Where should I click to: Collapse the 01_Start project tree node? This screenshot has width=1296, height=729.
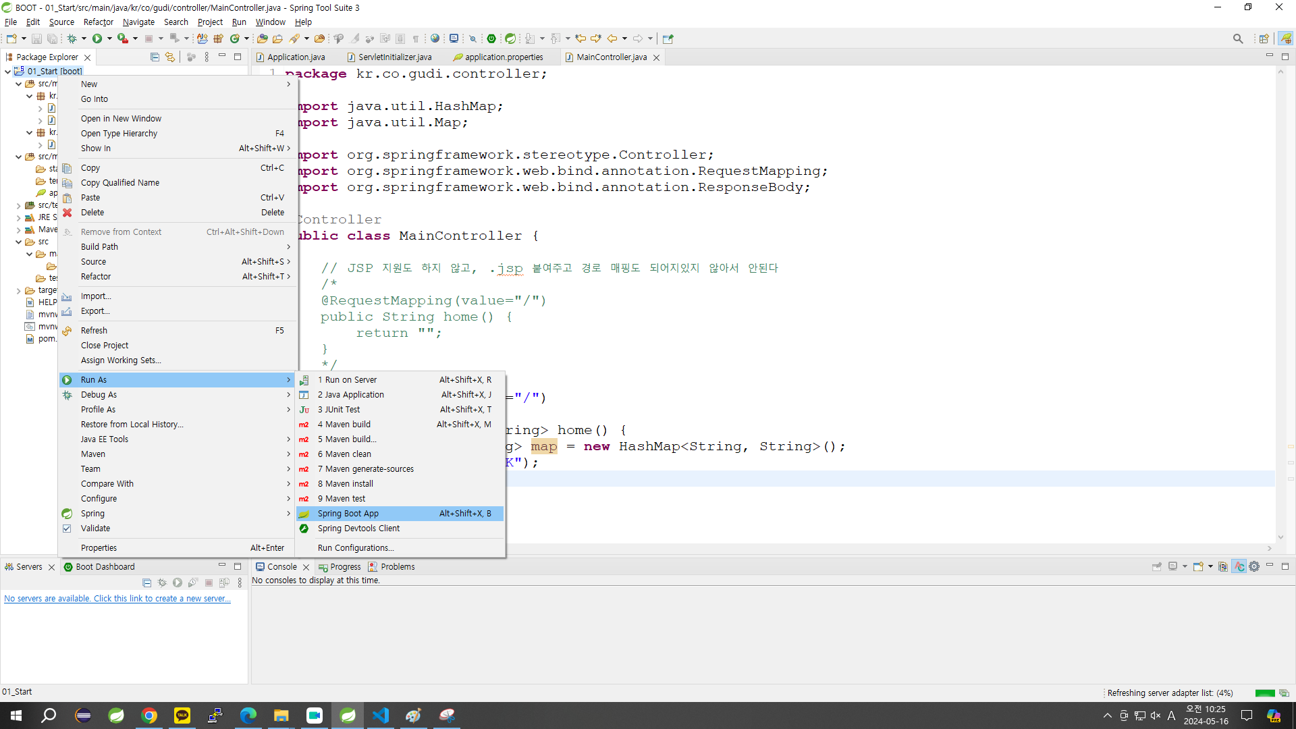tap(7, 72)
